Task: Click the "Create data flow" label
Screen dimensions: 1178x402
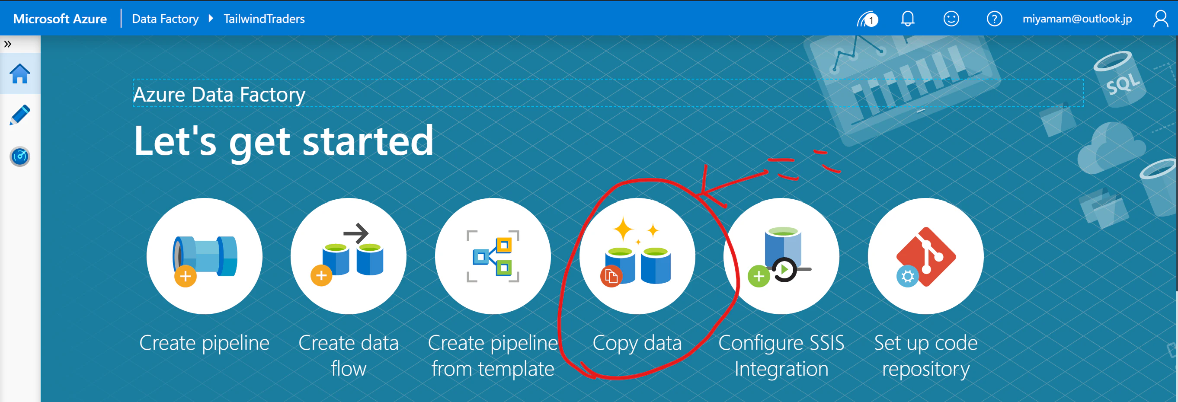Action: (349, 355)
